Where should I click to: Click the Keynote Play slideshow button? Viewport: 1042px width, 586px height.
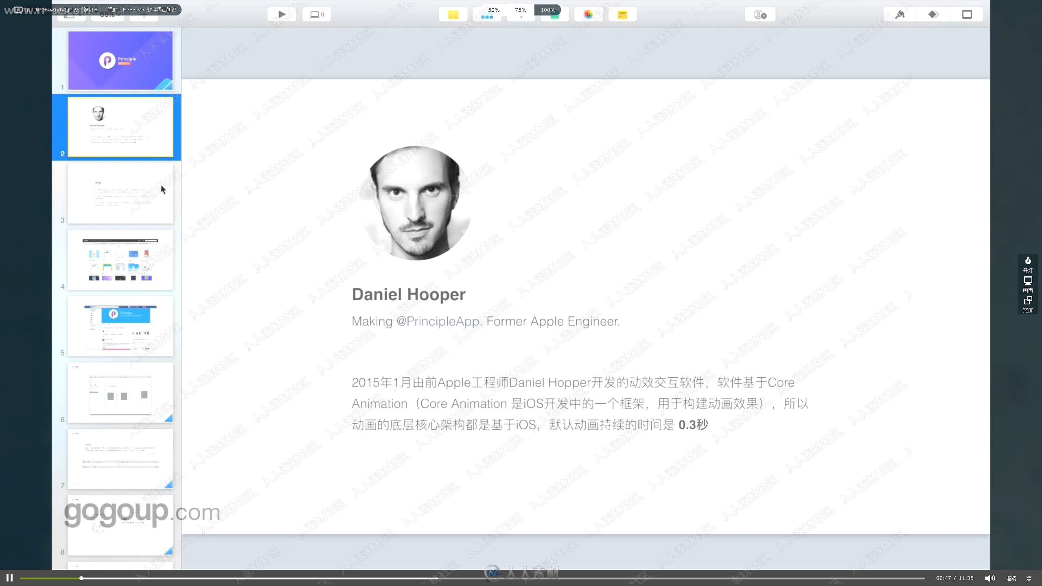point(282,15)
